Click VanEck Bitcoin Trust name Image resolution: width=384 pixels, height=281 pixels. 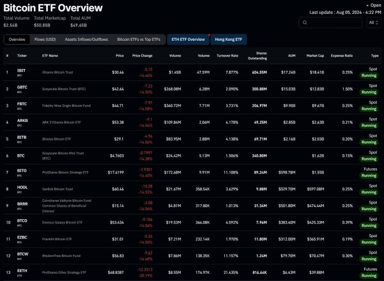(x=58, y=189)
